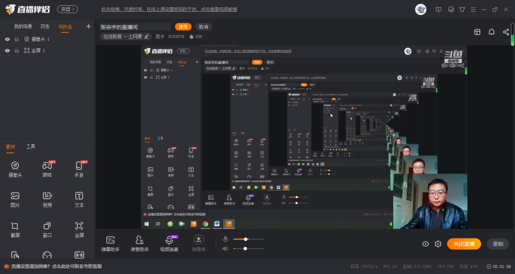Image resolution: width=515 pixels, height=274 pixels.
Task: Open the tutorial link in the title bar
Action: tap(169, 9)
